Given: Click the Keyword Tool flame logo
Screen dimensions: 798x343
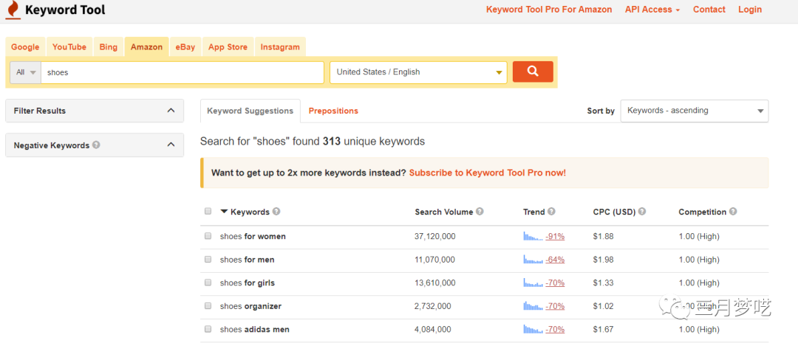Looking at the screenshot, I should (13, 10).
